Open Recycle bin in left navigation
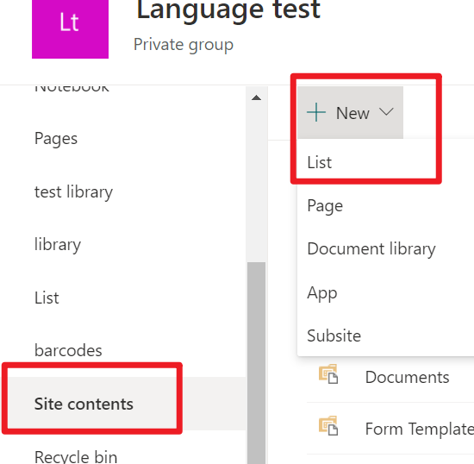The image size is (474, 464). click(76, 457)
